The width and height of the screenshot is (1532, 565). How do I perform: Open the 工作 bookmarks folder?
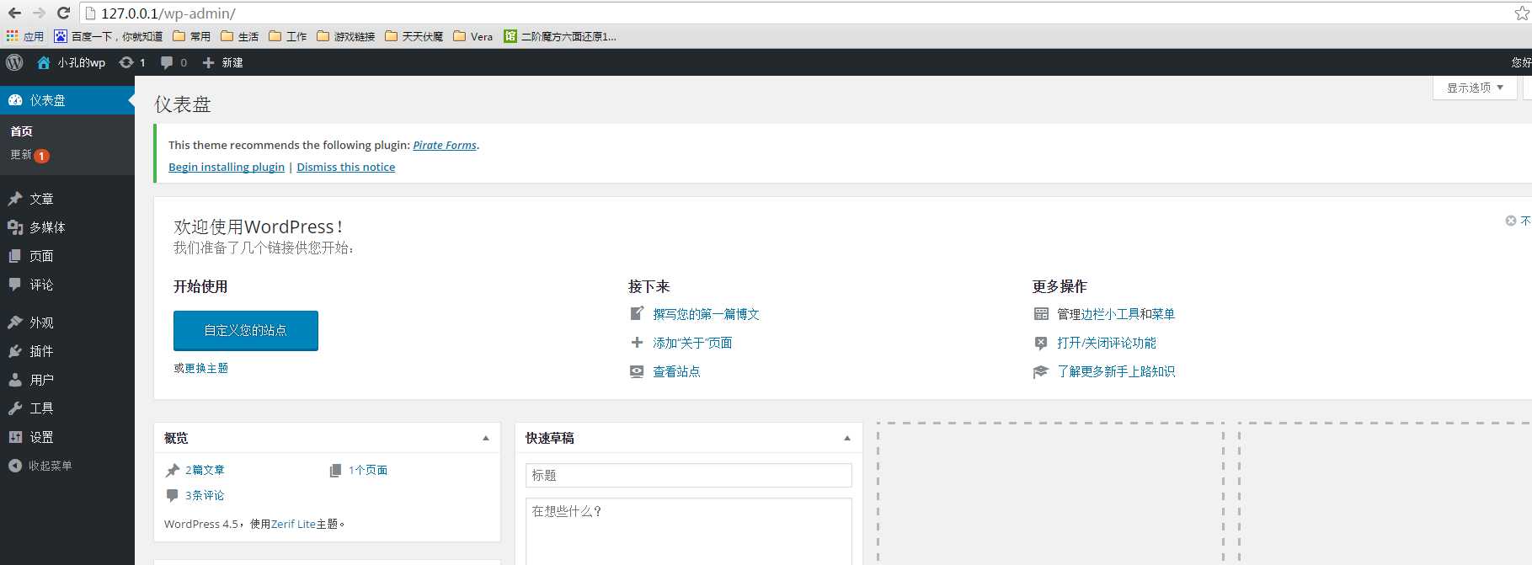[x=288, y=36]
